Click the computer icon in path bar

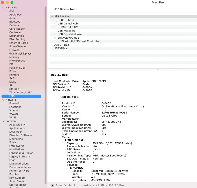(53, 185)
